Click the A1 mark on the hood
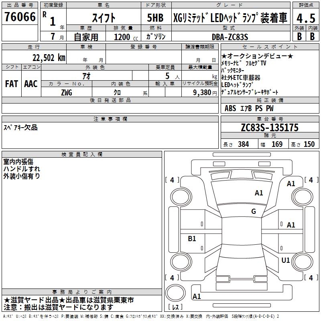321x321 pixels. [x=259, y=193]
